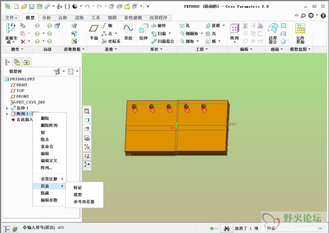This screenshot has width=329, height=233.
Task: Click the Redo arrow icon
Action: click(99, 6)
